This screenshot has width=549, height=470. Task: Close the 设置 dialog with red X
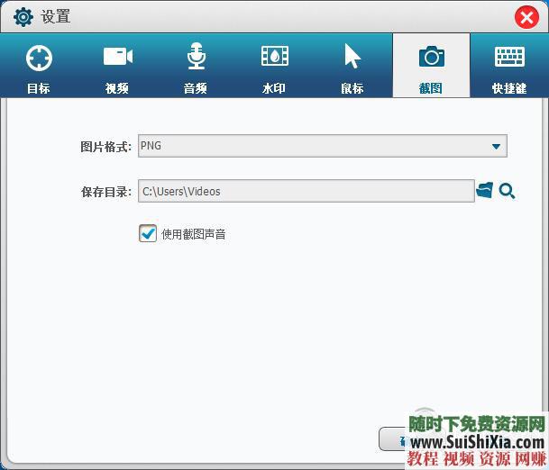(x=527, y=17)
